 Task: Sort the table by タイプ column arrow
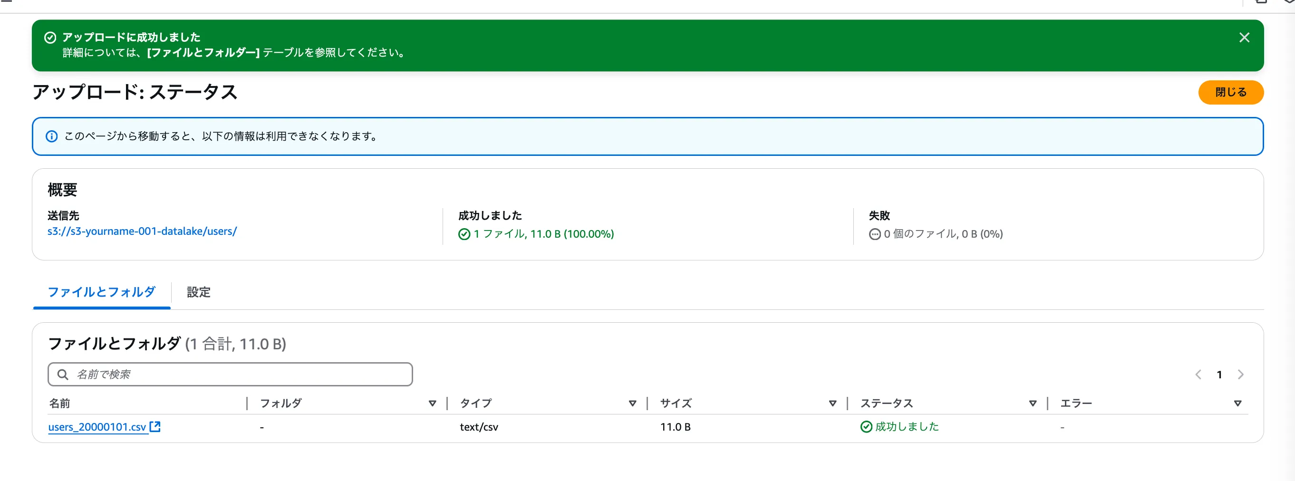(632, 404)
